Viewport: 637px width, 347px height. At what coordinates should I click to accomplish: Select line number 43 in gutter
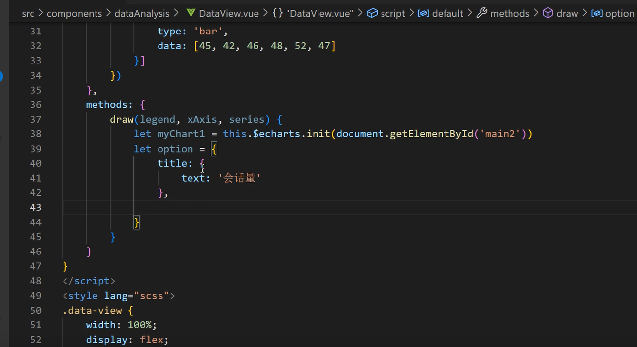35,207
